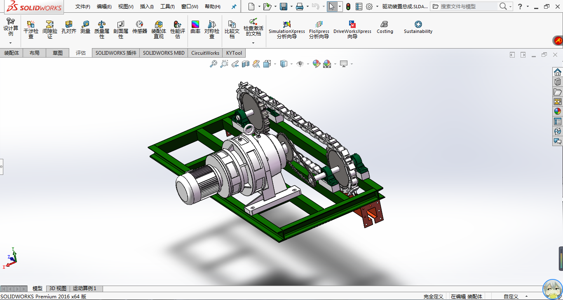This screenshot has width=563, height=300.
Task: Click Zoom to Area in view toolbar
Action: coord(224,64)
